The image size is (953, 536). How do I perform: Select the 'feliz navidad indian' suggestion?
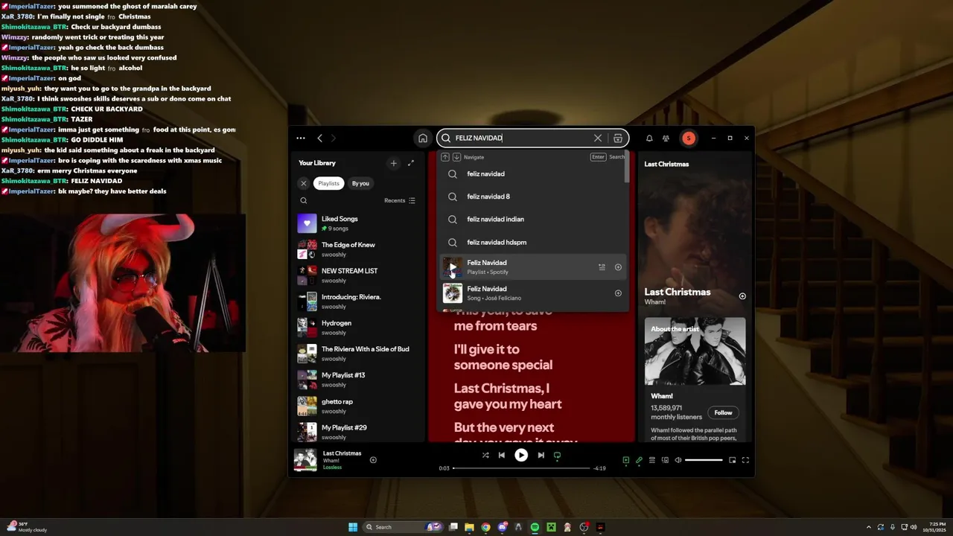coord(533,220)
